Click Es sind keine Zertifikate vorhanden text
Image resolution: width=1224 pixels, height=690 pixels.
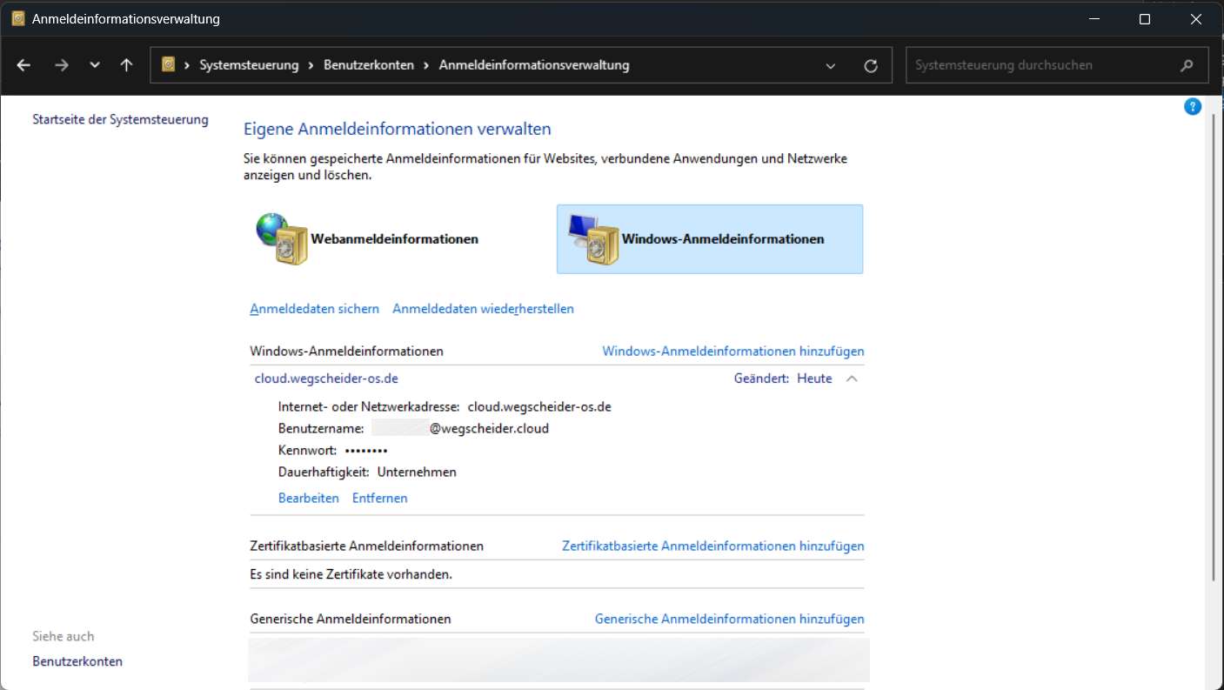click(351, 574)
